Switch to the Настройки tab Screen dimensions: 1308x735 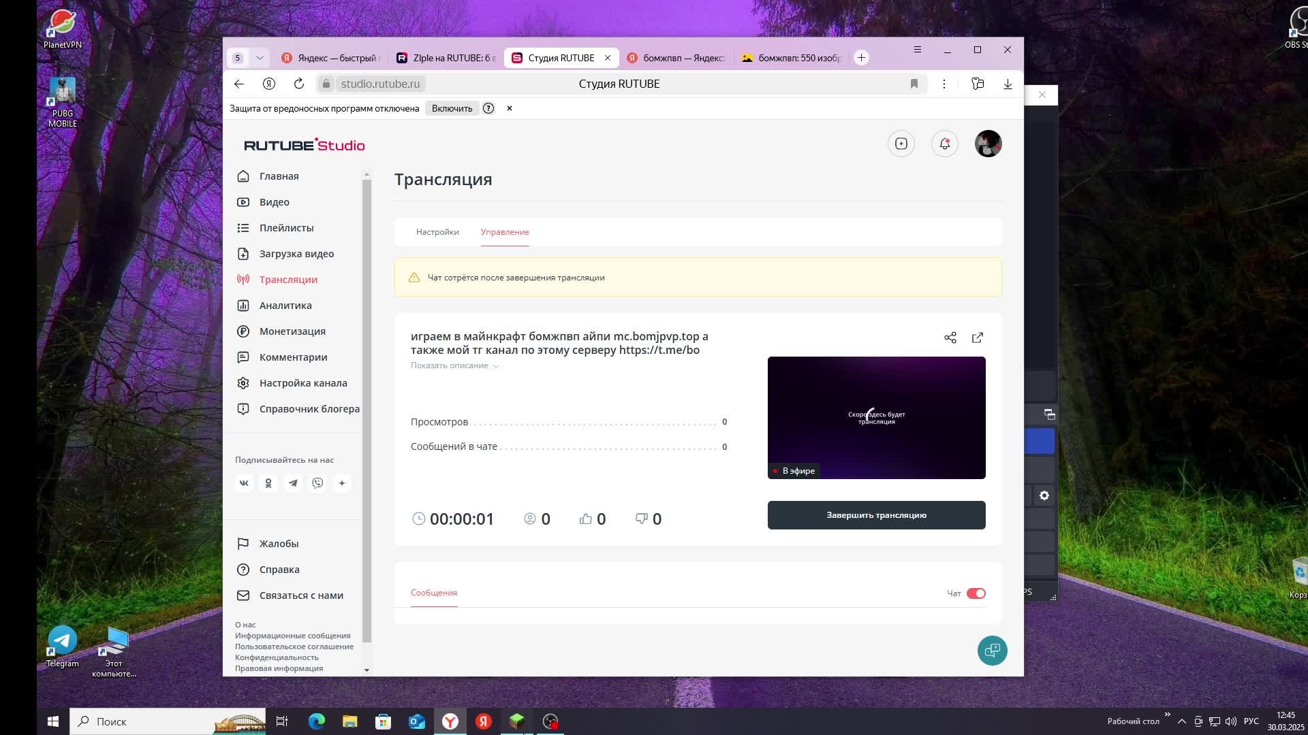[437, 232]
